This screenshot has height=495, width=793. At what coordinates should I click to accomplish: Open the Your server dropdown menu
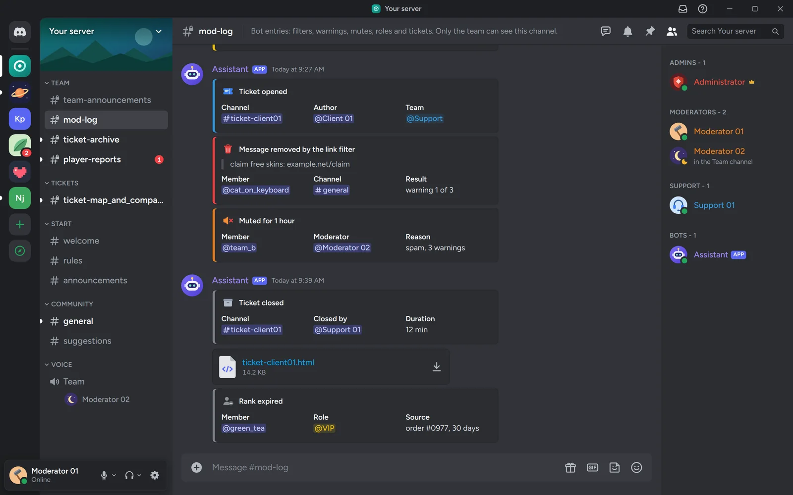click(x=159, y=31)
